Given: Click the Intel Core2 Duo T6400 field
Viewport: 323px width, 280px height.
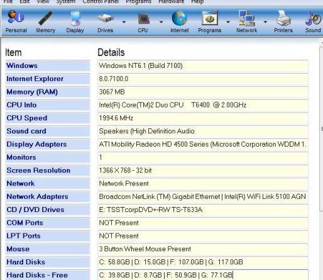Looking at the screenshot, I should point(203,105).
